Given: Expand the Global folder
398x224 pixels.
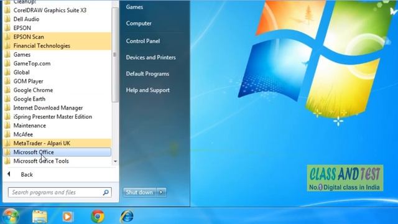Looking at the screenshot, I should [x=57, y=72].
